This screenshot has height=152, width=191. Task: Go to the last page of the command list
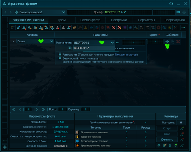click(x=43, y=109)
